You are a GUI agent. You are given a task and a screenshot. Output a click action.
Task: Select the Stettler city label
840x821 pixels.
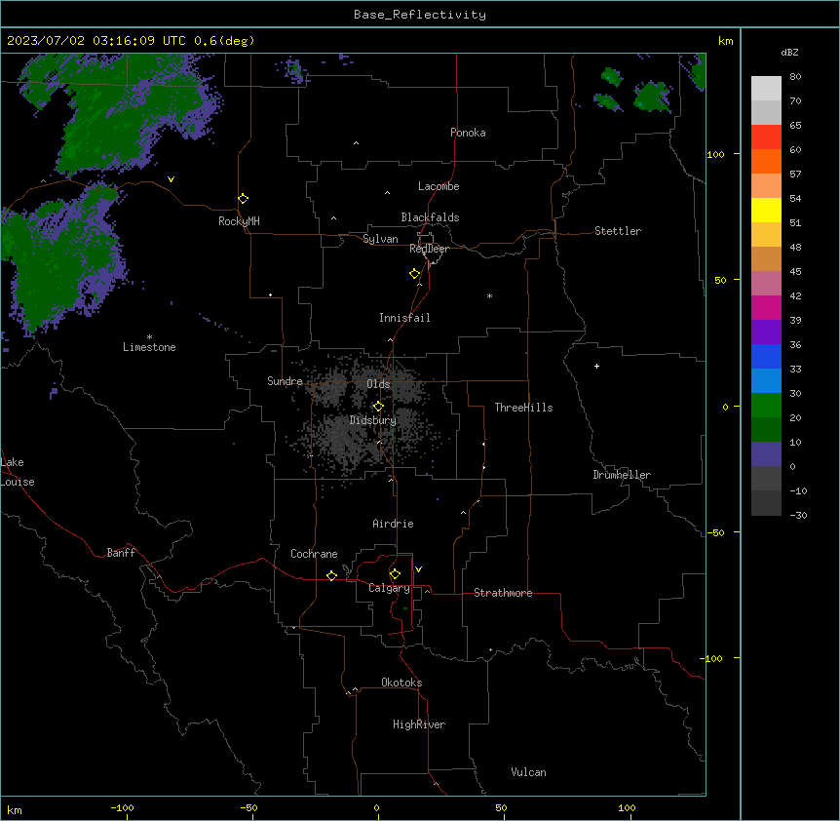coord(618,231)
